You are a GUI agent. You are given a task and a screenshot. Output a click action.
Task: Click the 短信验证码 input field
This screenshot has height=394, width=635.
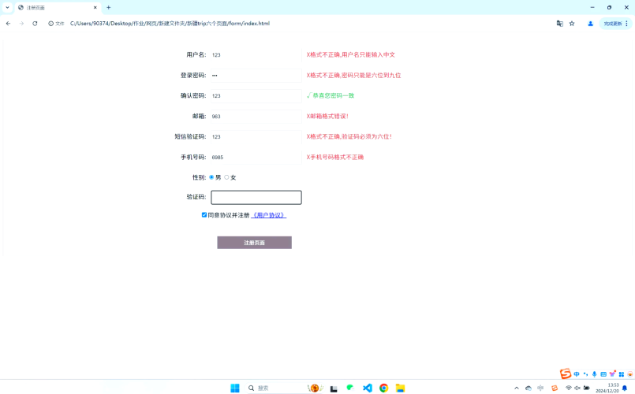tap(256, 137)
